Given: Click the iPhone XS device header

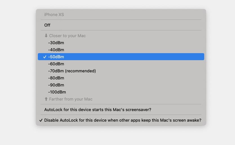Looking at the screenshot, I should [x=54, y=15].
